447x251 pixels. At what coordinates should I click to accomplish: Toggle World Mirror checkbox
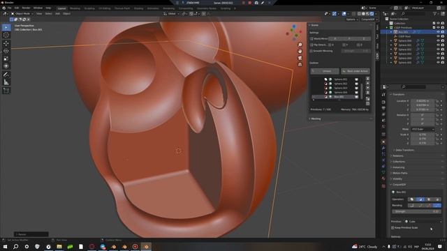tap(312, 39)
